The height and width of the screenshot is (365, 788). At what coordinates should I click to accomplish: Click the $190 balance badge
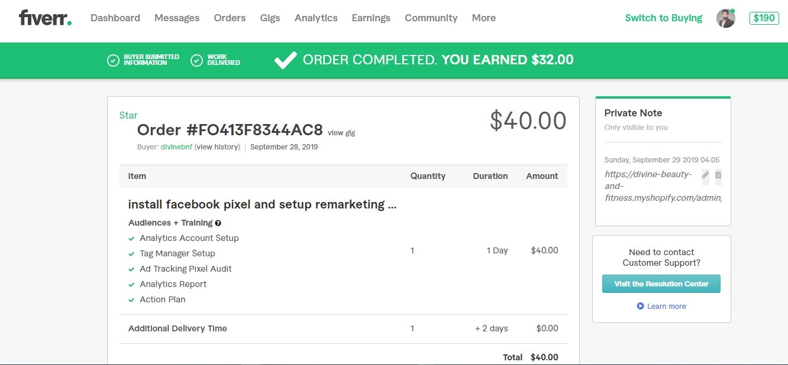tap(764, 18)
